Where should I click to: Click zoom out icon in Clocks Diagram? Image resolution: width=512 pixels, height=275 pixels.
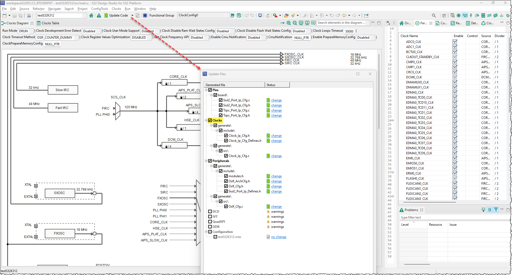tap(295, 23)
